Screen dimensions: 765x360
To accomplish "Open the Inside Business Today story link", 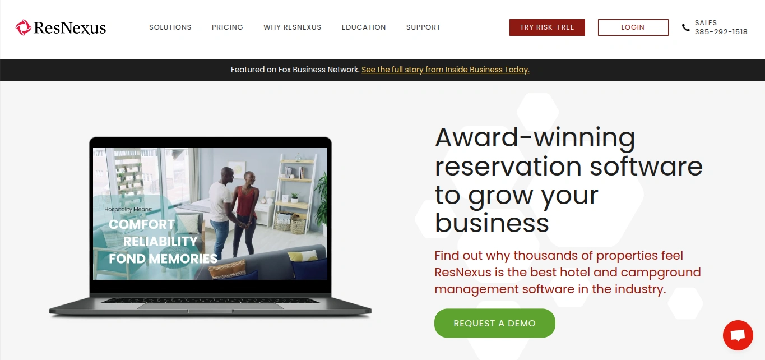I will pyautogui.click(x=446, y=70).
